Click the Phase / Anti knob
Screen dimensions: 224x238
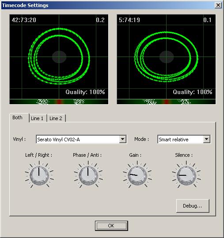88,175
